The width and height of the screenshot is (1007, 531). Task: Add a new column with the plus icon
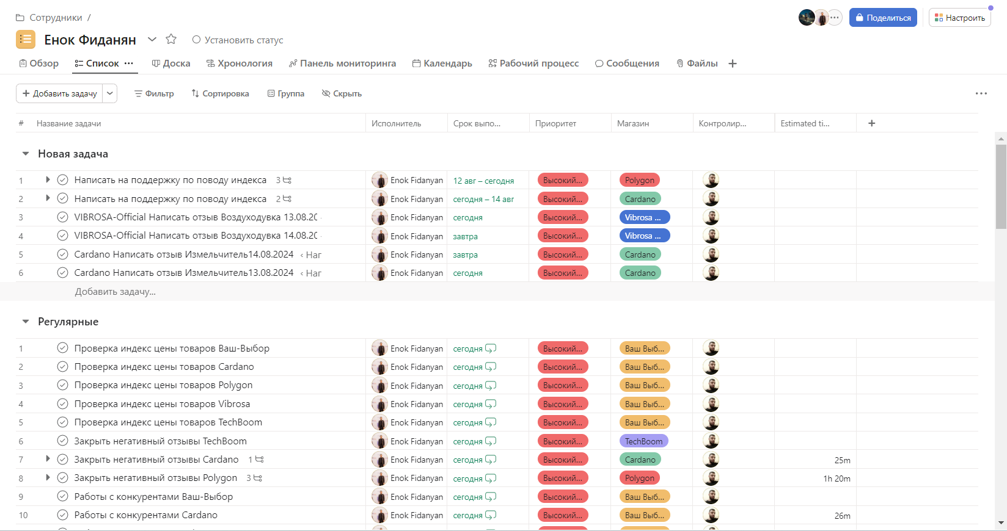pyautogui.click(x=872, y=123)
